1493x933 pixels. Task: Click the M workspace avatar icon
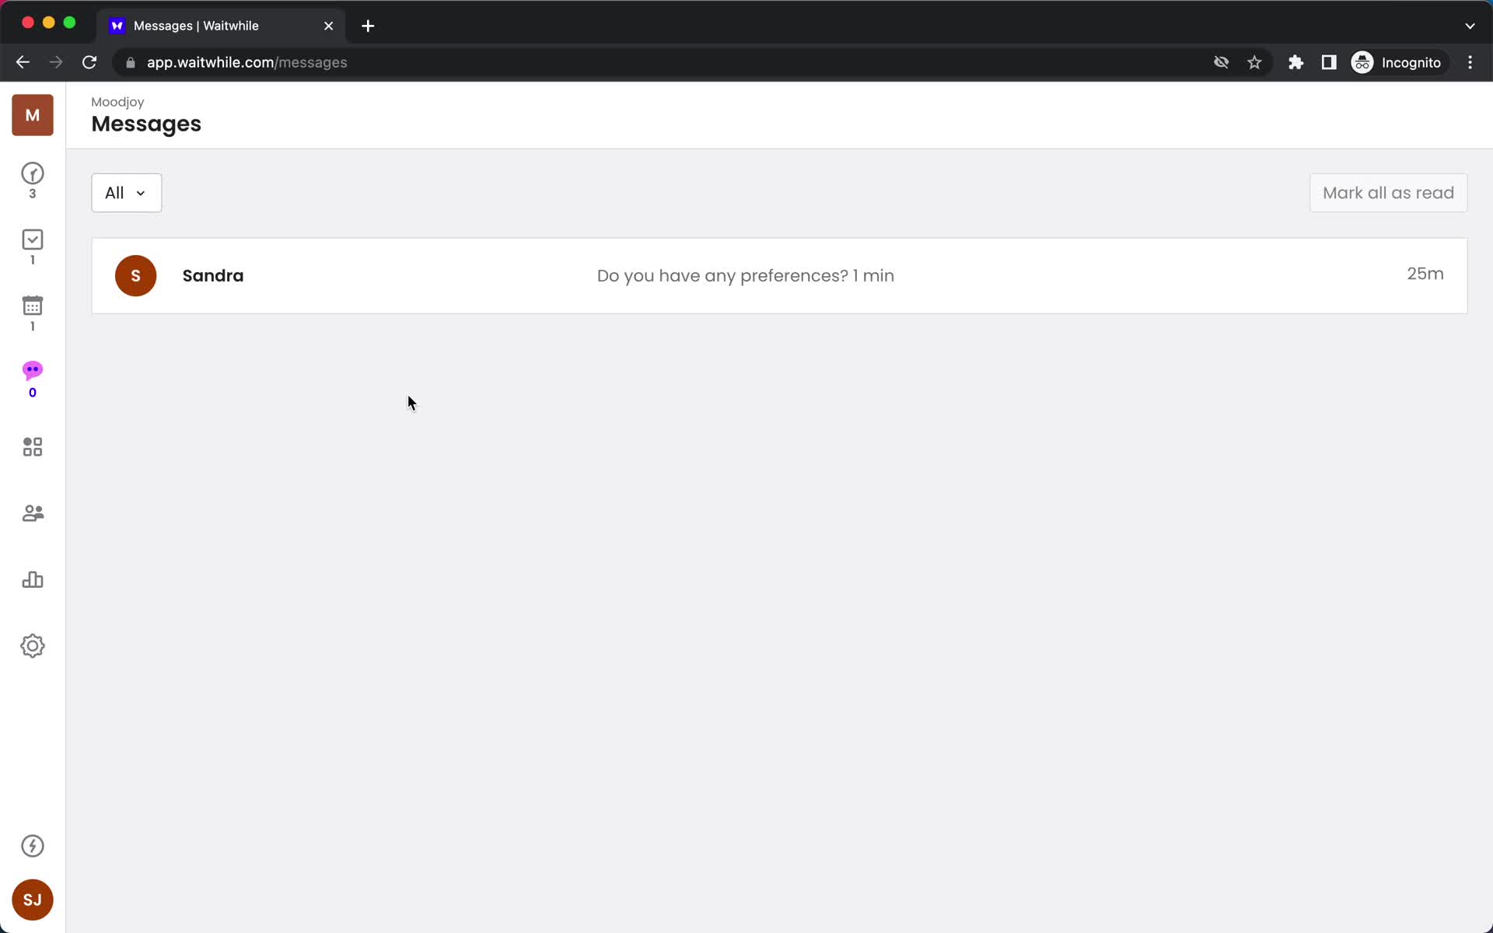tap(32, 115)
